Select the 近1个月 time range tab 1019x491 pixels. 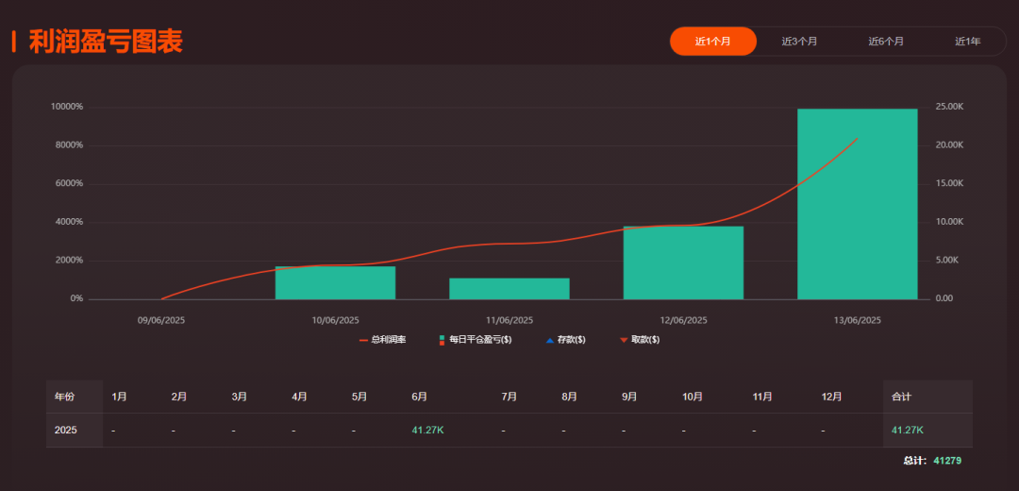pyautogui.click(x=712, y=42)
